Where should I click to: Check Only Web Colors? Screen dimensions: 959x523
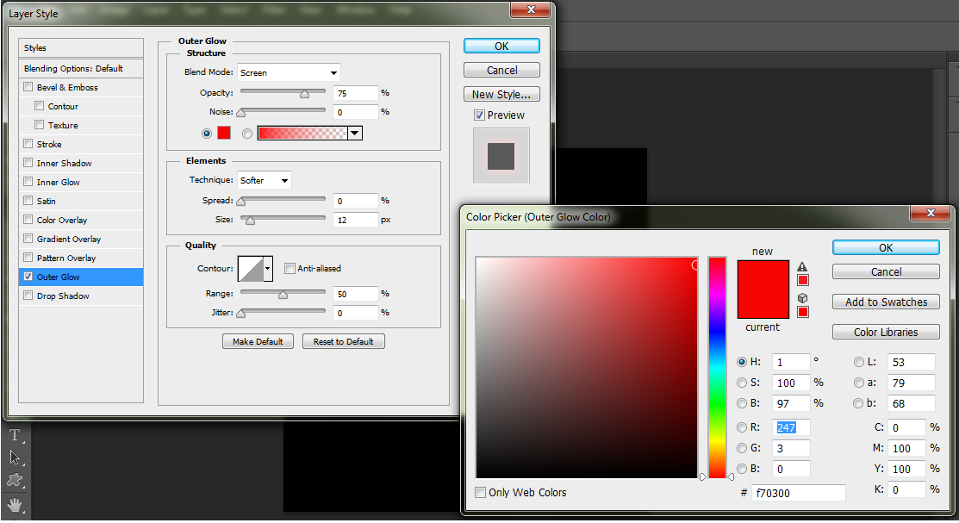pos(480,493)
